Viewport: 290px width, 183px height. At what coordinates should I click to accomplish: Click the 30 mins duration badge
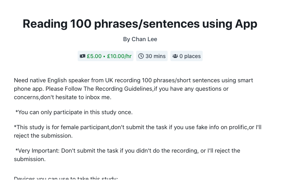click(x=152, y=56)
